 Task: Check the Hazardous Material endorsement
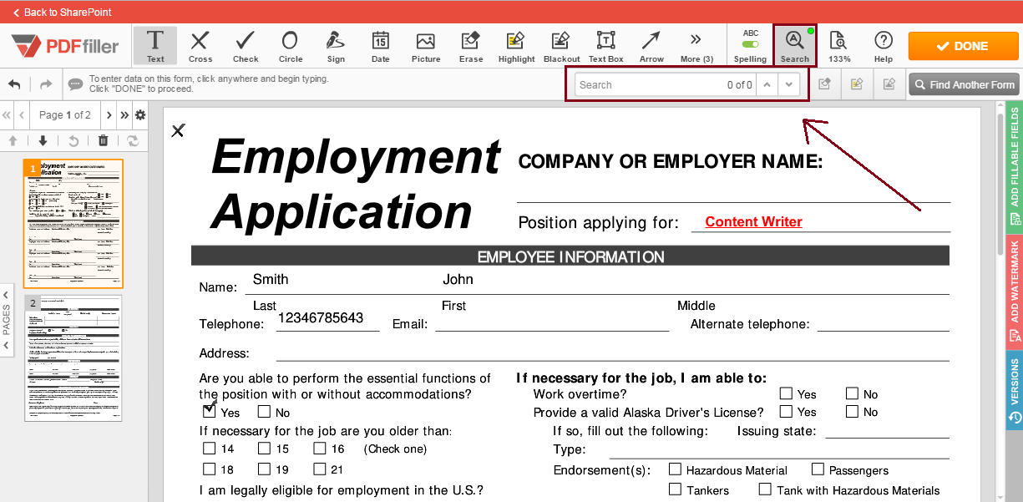pos(675,469)
